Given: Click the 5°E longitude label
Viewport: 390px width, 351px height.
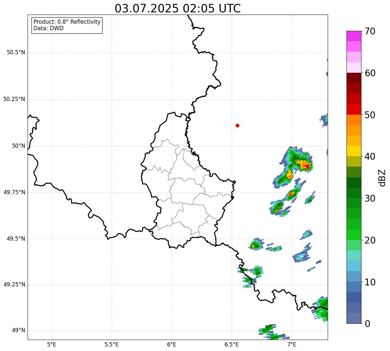Looking at the screenshot, I should pyautogui.click(x=52, y=344).
